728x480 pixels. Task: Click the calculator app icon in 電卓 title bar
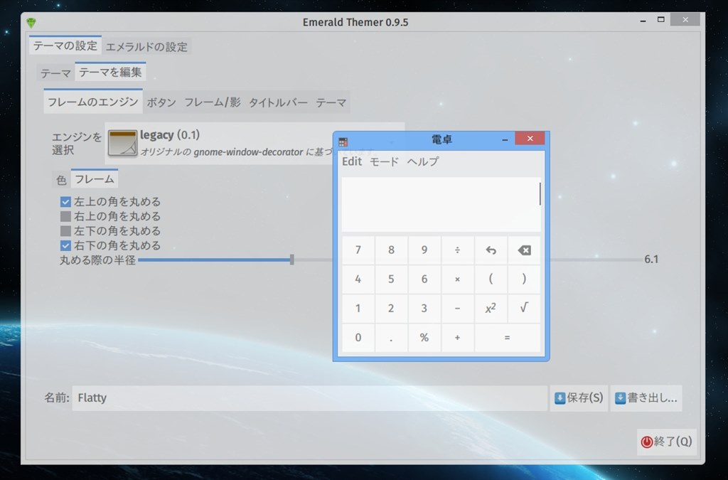click(x=343, y=142)
